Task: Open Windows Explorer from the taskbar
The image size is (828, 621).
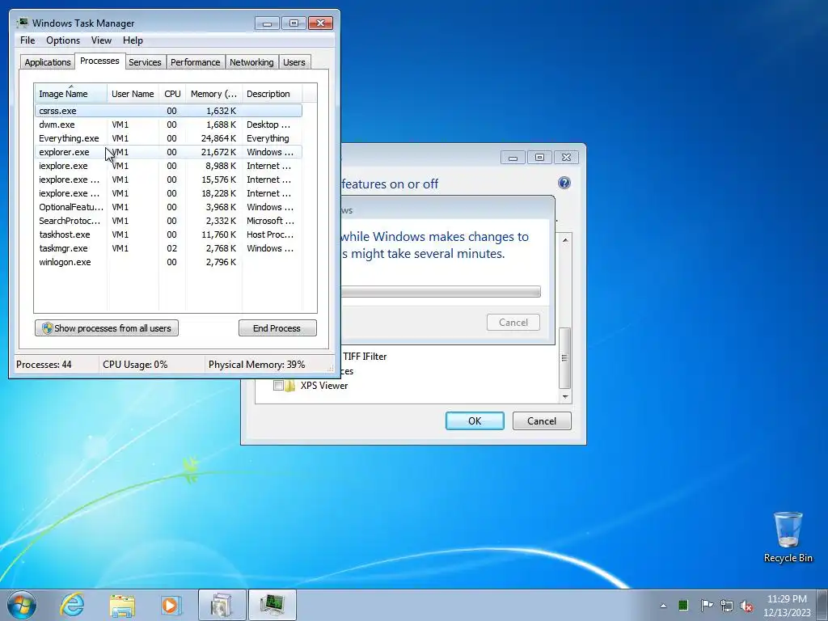Action: [122, 606]
